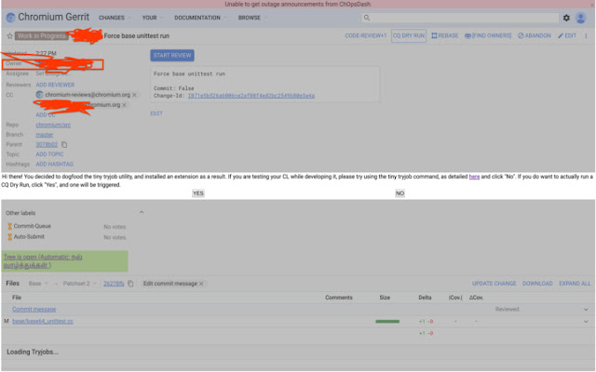The height and width of the screenshot is (372, 596).
Task: Open parent commit 3078b02 link
Action: [47, 145]
